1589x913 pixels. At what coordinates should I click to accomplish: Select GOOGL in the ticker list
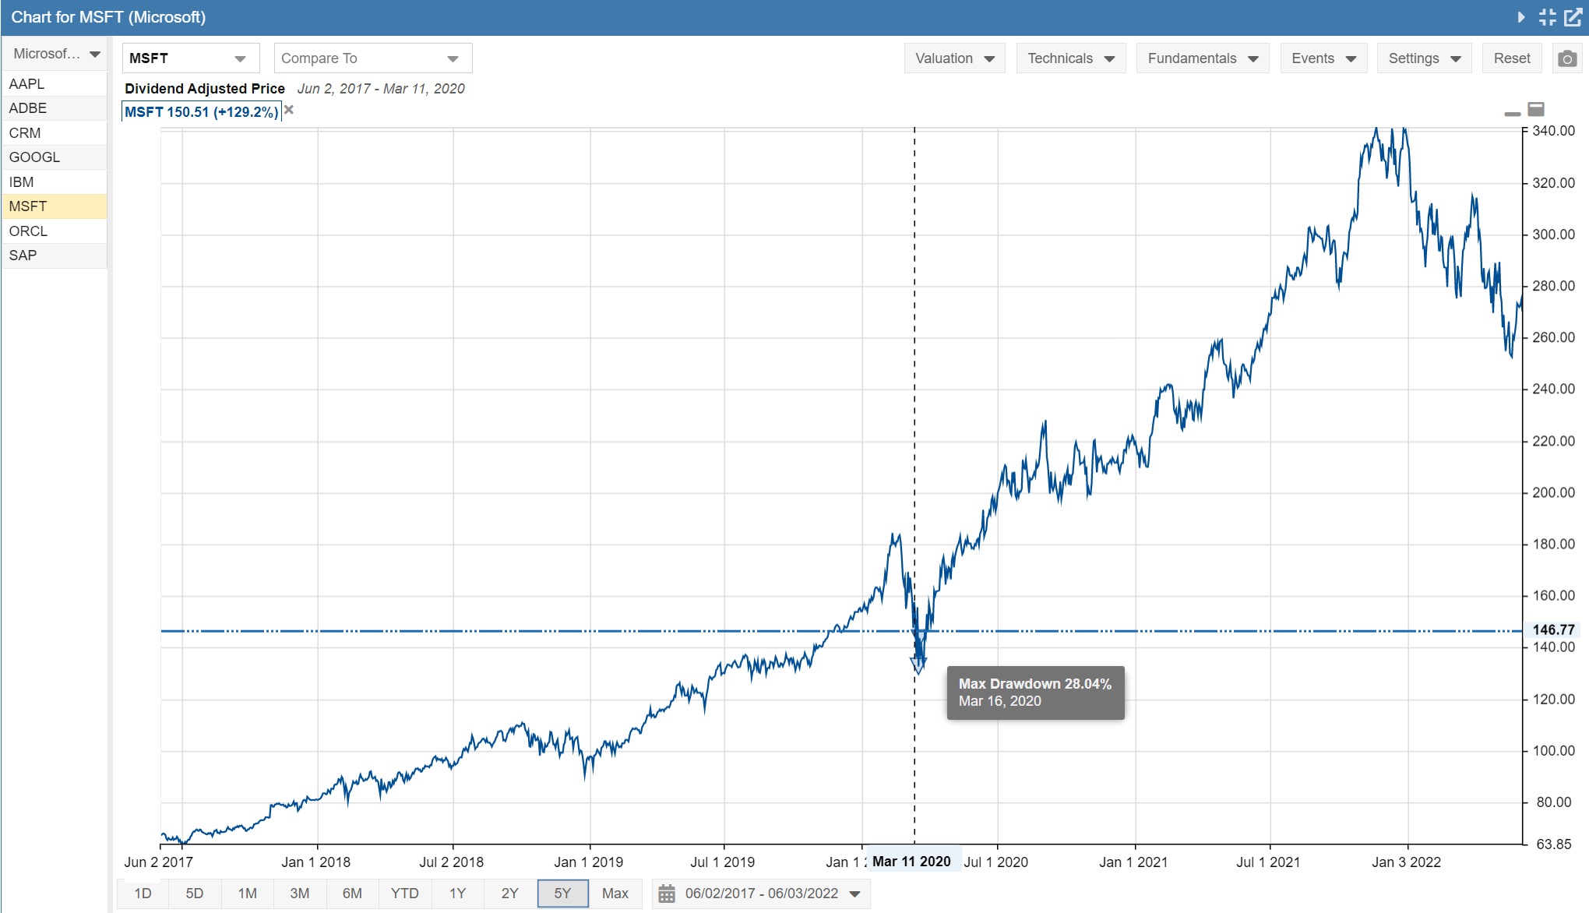(55, 157)
